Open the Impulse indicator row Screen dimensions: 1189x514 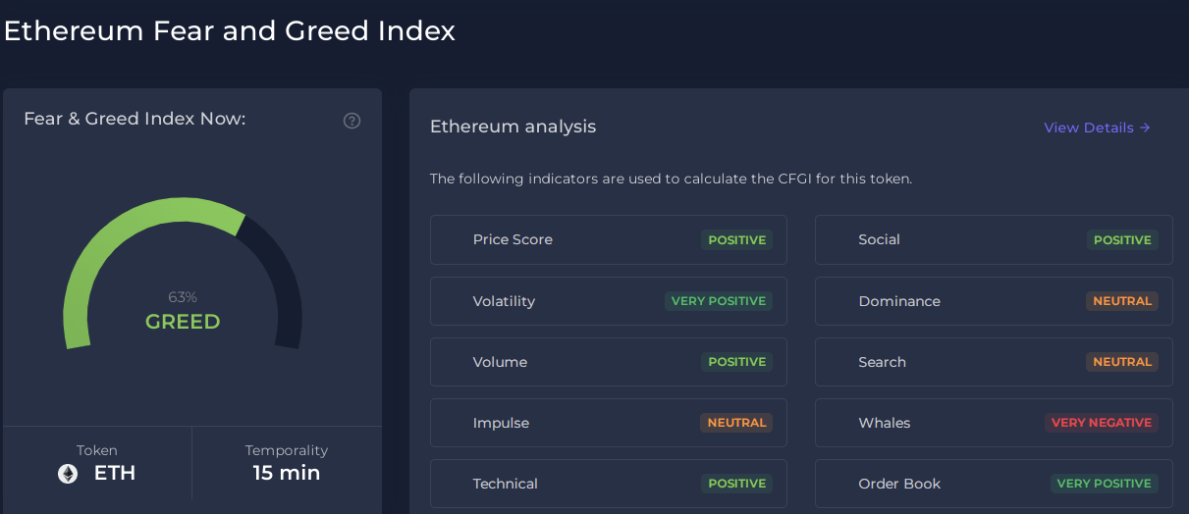tap(609, 423)
